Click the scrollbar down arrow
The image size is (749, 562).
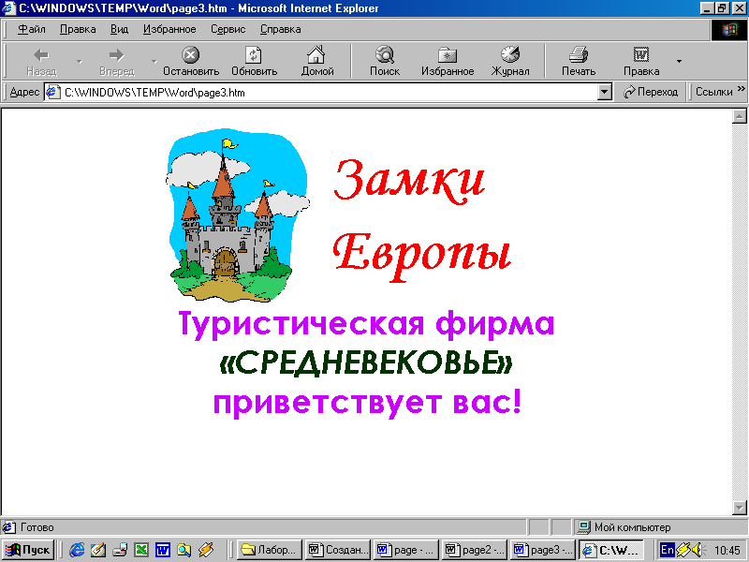[739, 508]
